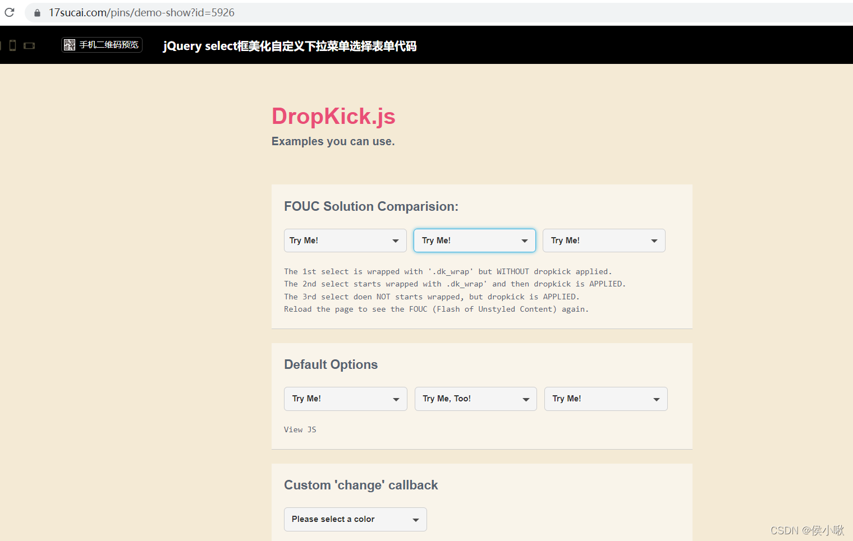Click the jQuery select框美化 page title
The image size is (853, 541).
coord(290,46)
